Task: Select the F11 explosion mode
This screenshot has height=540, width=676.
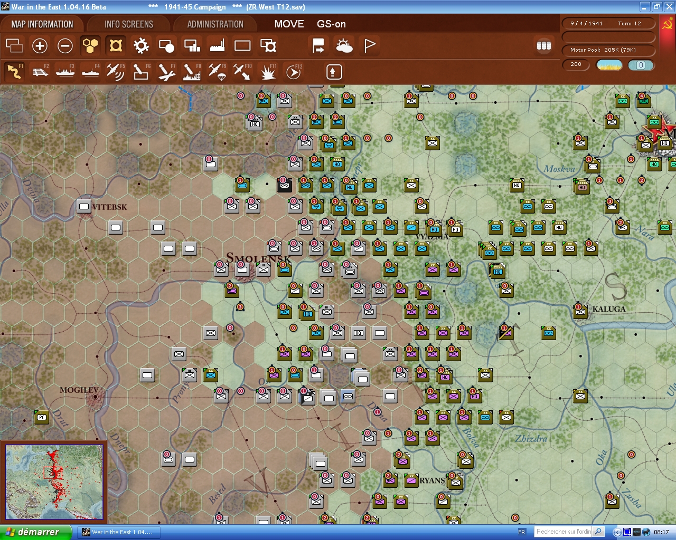Action: [x=268, y=72]
